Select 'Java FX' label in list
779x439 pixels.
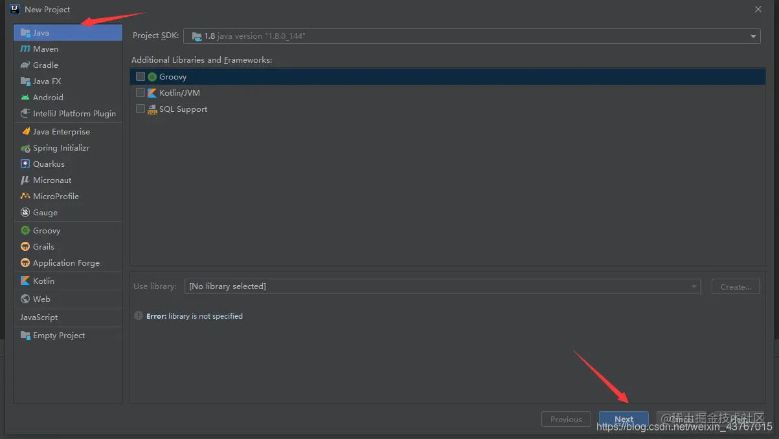tap(47, 81)
